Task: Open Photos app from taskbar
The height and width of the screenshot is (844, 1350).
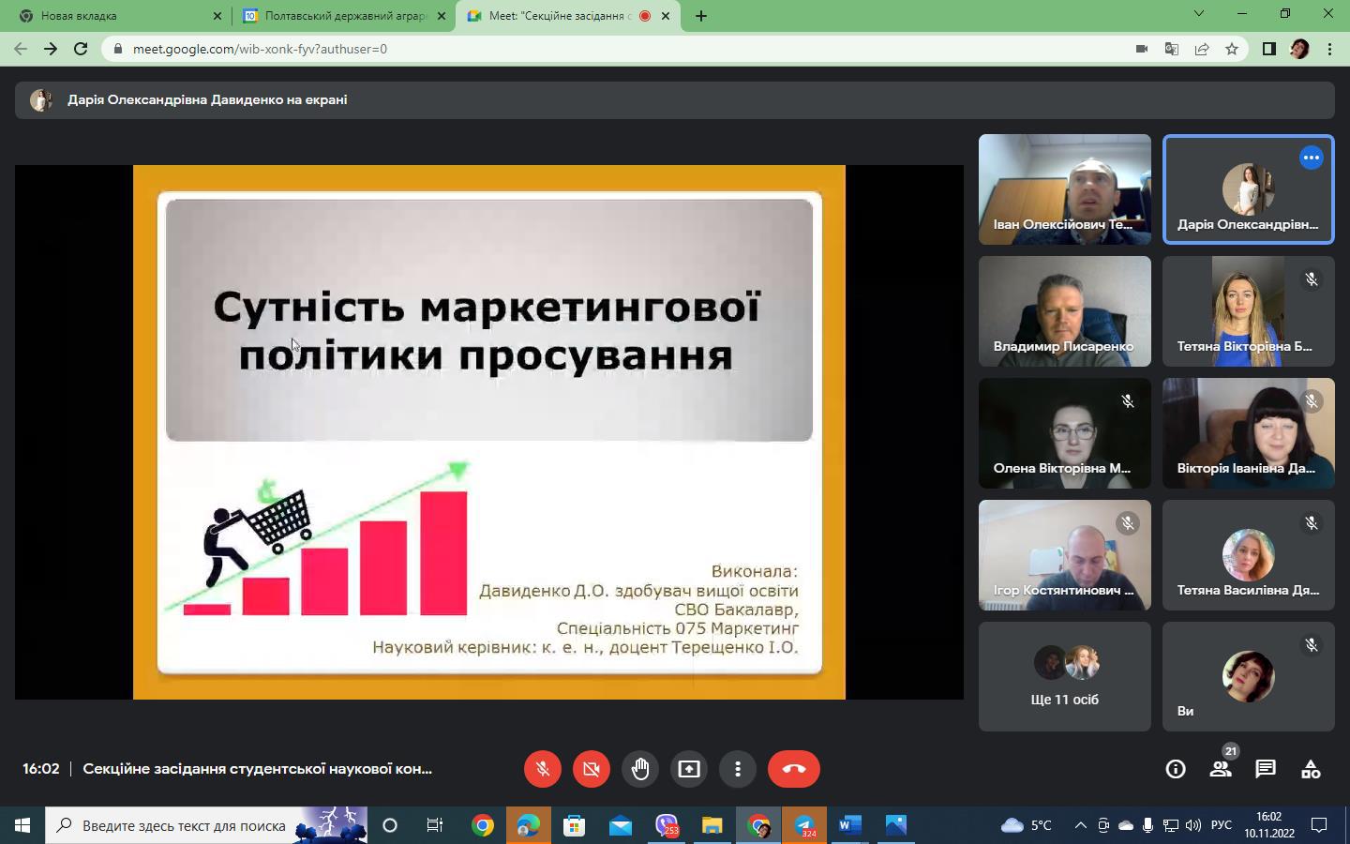Action: click(896, 825)
